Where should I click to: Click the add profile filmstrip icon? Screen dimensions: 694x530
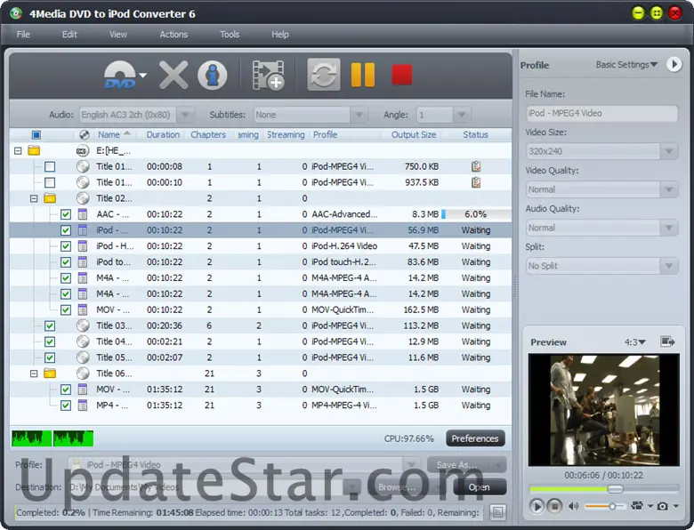pyautogui.click(x=268, y=76)
